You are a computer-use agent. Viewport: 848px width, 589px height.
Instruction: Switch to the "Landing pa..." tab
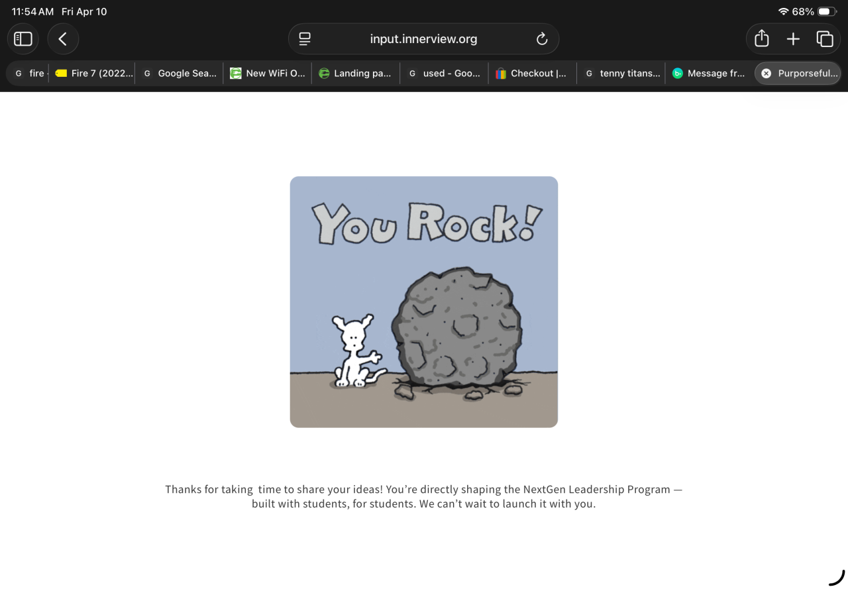pos(356,74)
